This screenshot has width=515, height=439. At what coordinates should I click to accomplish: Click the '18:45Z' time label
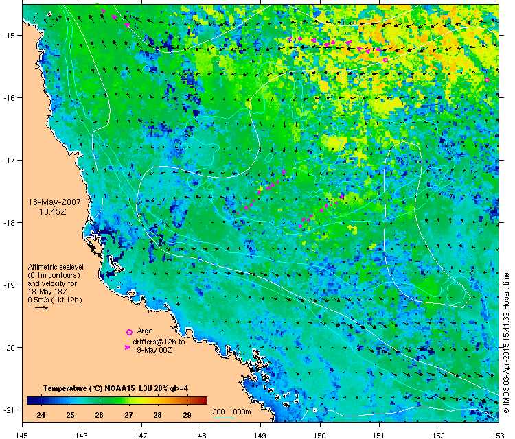point(53,212)
